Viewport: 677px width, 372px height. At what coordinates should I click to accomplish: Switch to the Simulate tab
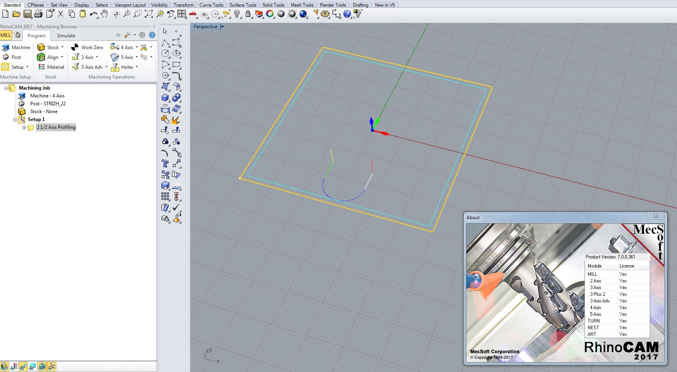pos(66,36)
